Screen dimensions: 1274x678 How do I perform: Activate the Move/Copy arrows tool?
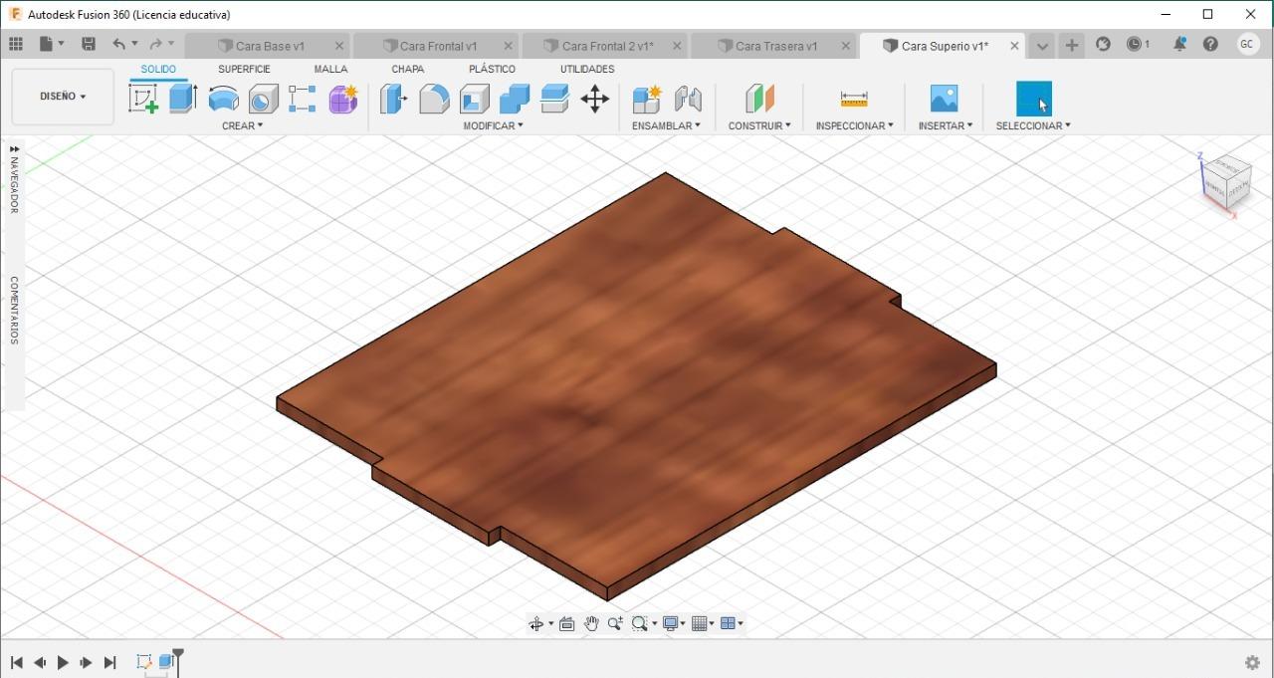(x=594, y=99)
